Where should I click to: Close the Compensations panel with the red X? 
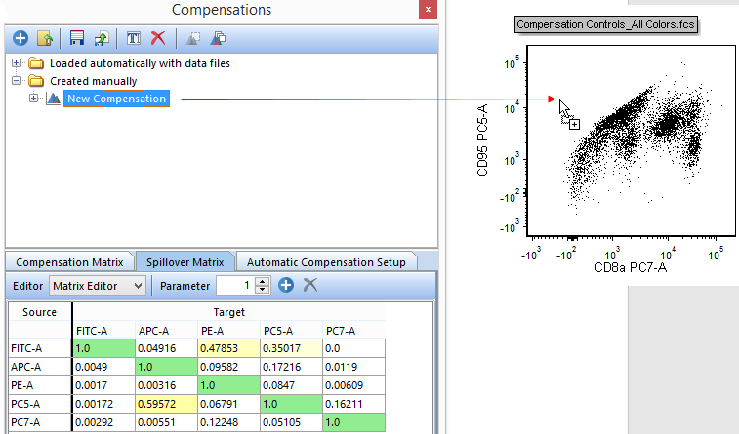pos(427,11)
